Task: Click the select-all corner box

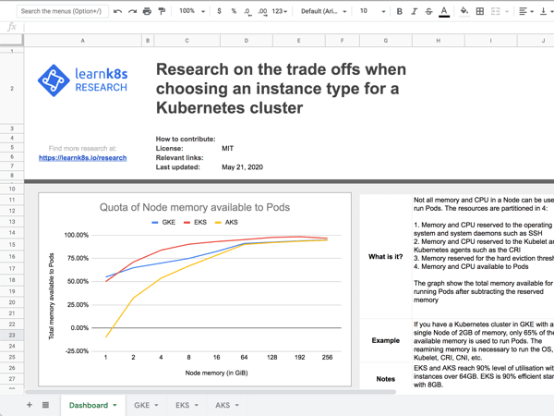Action: (12, 41)
